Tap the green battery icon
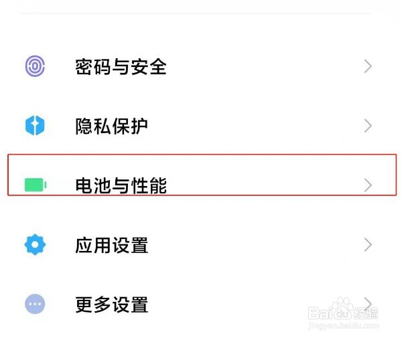Screen dimensions: 402x340 click(x=35, y=185)
